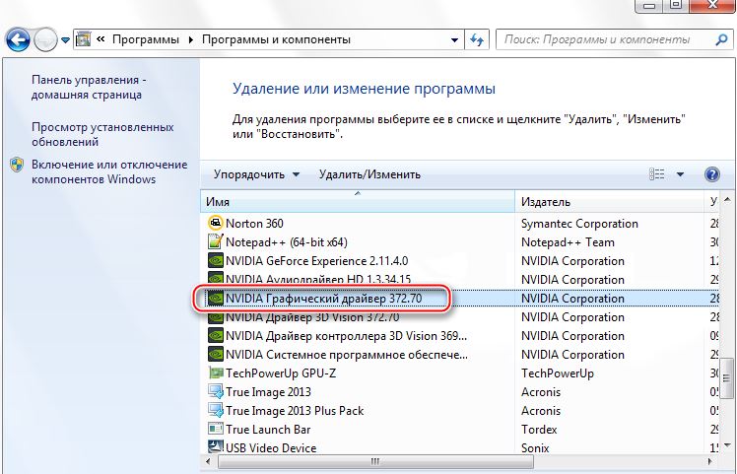Select Norton 360 in the list
The image size is (737, 474).
(254, 224)
